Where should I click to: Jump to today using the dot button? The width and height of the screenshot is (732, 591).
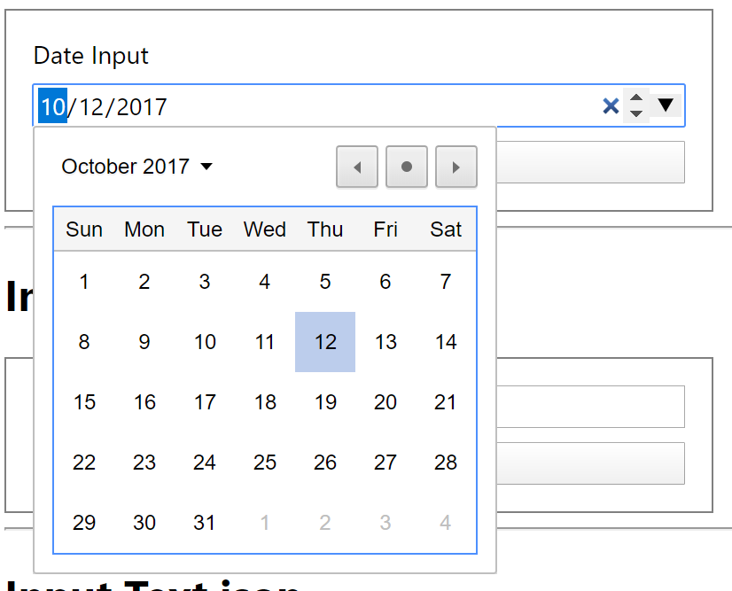pos(406,167)
